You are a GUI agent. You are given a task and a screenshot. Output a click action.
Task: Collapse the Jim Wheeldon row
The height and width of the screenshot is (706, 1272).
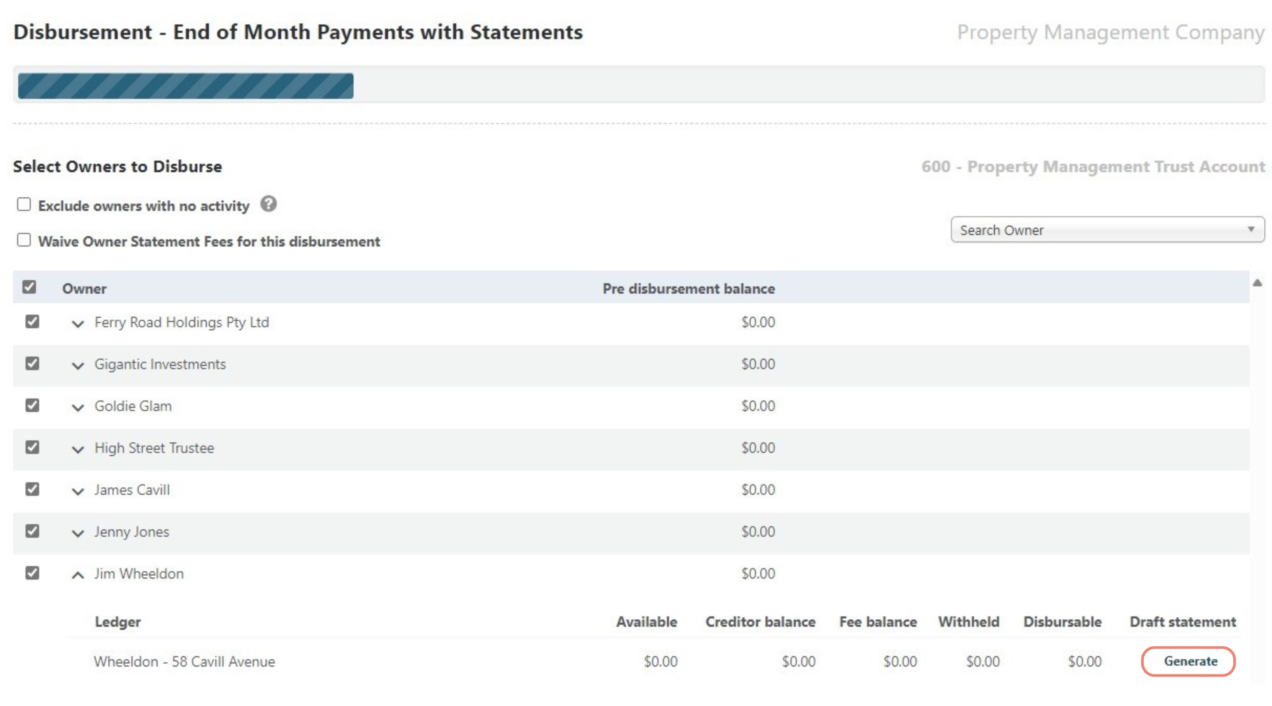coord(77,575)
